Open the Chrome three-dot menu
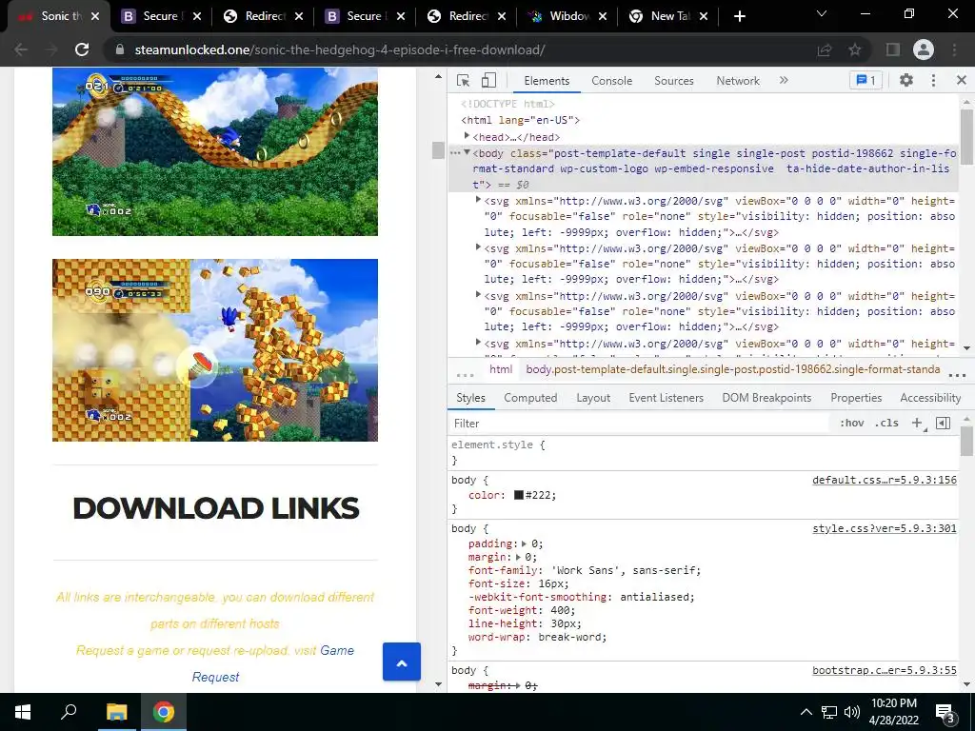 pyautogui.click(x=954, y=49)
